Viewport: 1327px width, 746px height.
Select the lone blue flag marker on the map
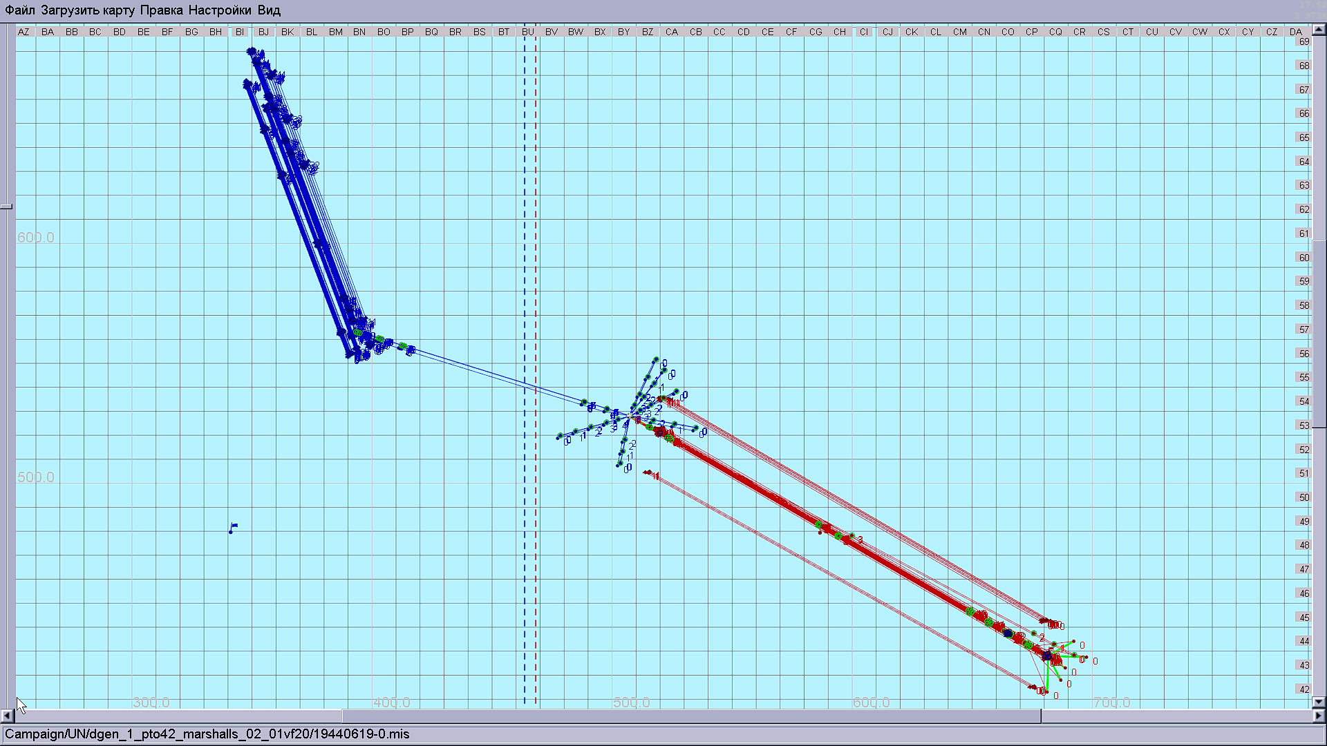pyautogui.click(x=233, y=528)
